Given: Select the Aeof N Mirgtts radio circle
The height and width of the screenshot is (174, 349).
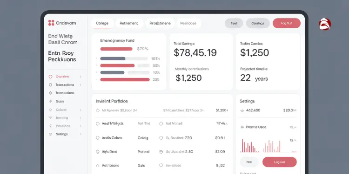Looking at the screenshot, I should point(98,123).
